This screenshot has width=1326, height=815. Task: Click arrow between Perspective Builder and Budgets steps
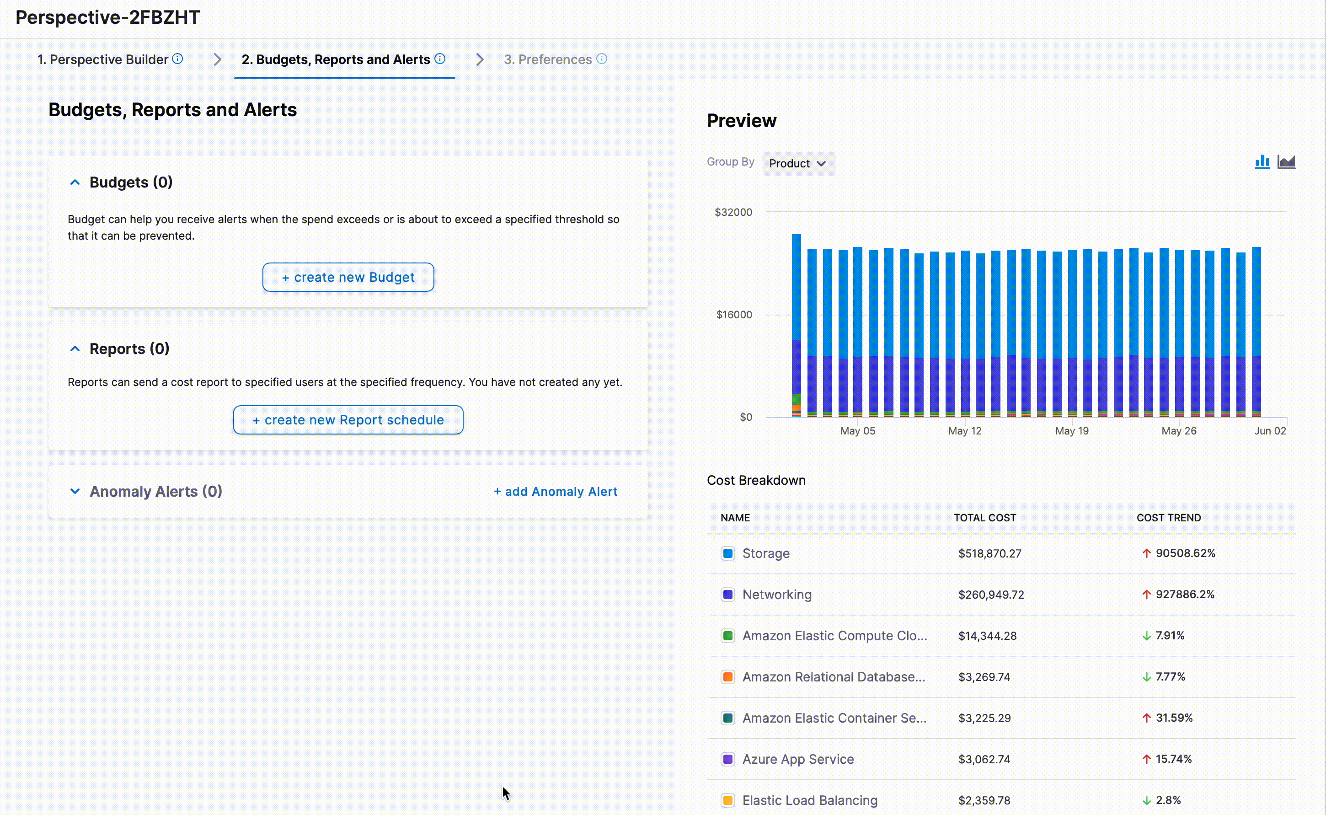(x=217, y=59)
